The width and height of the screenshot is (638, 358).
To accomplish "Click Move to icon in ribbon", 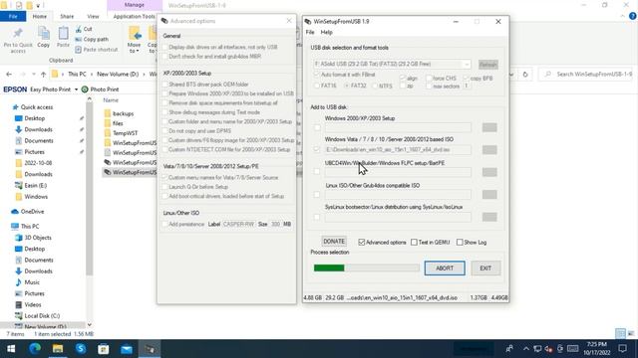I will pos(135,33).
